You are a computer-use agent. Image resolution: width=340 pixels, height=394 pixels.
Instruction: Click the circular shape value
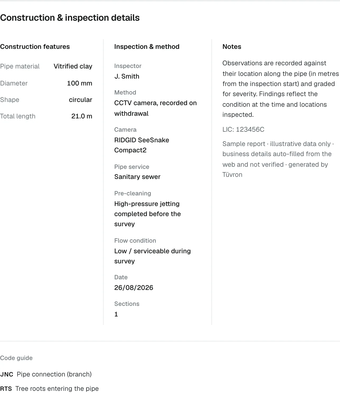click(80, 100)
